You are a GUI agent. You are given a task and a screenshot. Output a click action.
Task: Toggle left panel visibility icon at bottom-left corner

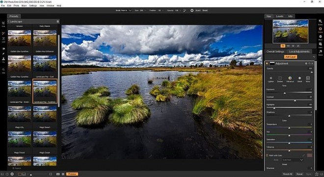[x=2, y=174]
